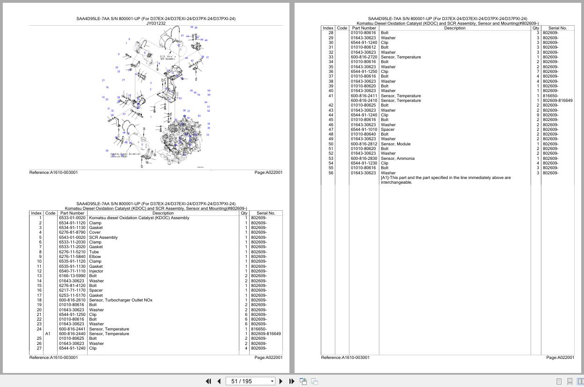
Task: Select the SAA4D95LE-7AA title above the diagram
Action: tap(156, 19)
